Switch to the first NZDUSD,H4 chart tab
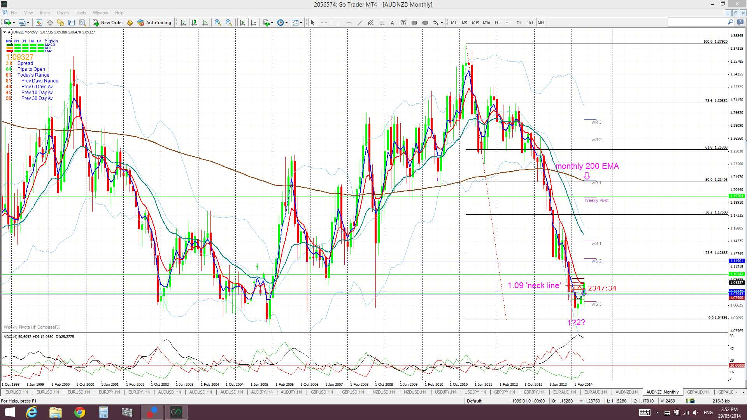Viewport: 747px width, 420px height. pos(384,392)
